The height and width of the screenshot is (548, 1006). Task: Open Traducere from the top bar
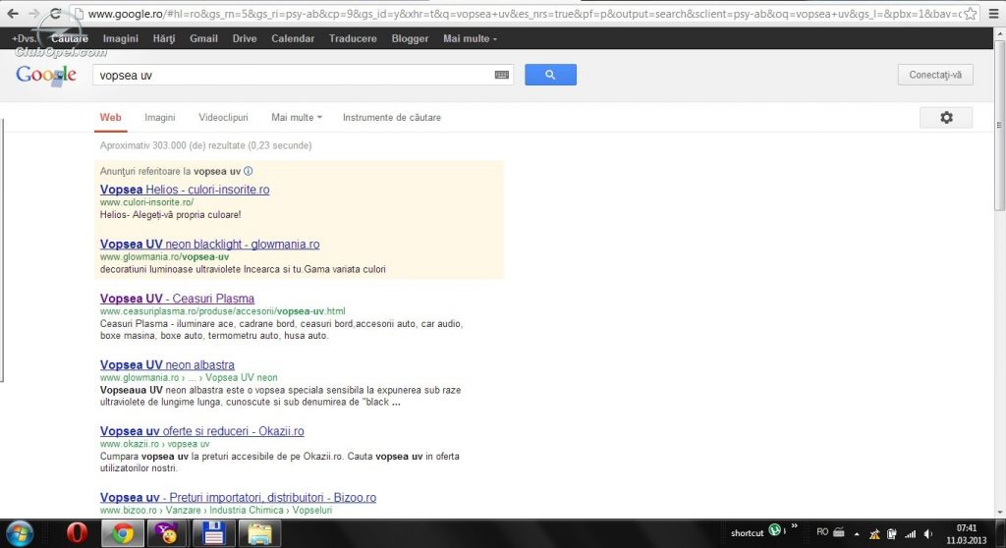353,38
